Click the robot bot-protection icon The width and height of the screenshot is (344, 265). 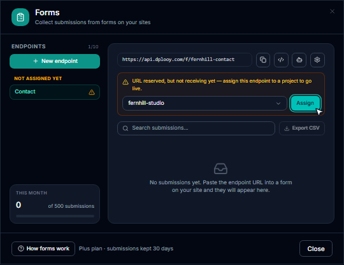299,60
